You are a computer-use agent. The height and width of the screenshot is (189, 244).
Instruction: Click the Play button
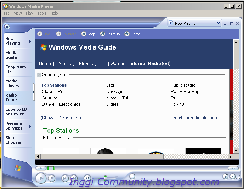[x=41, y=178]
